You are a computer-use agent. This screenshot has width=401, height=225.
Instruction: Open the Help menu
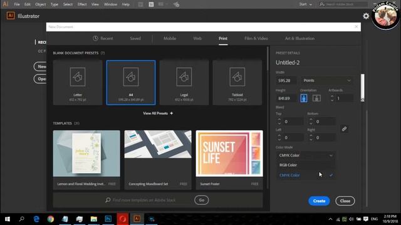[x=125, y=4]
